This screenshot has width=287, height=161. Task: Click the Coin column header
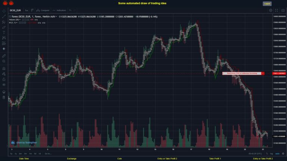[120, 159]
